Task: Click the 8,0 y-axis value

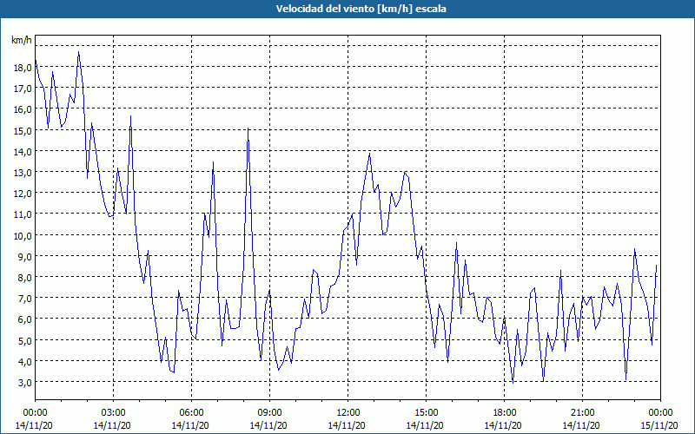Action: point(24,278)
